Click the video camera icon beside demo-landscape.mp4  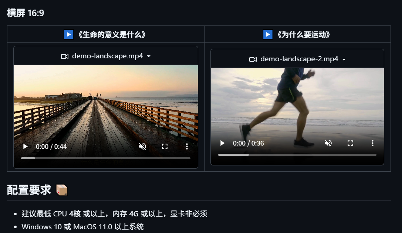tap(65, 56)
